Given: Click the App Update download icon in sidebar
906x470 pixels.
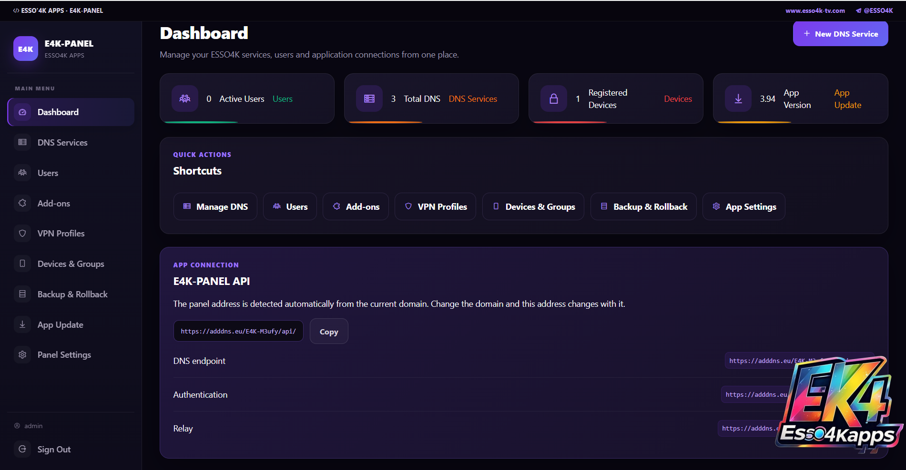Looking at the screenshot, I should [22, 324].
